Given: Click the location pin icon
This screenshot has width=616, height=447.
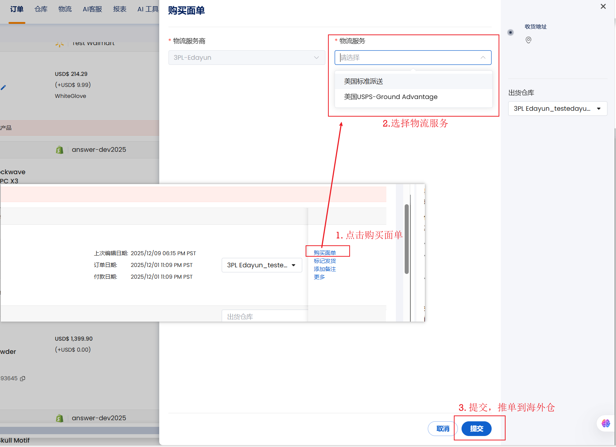Looking at the screenshot, I should tap(528, 40).
